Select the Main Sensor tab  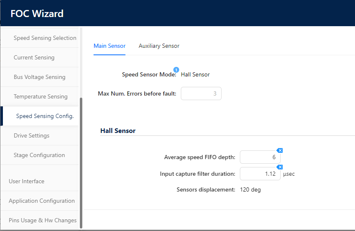pyautogui.click(x=109, y=46)
